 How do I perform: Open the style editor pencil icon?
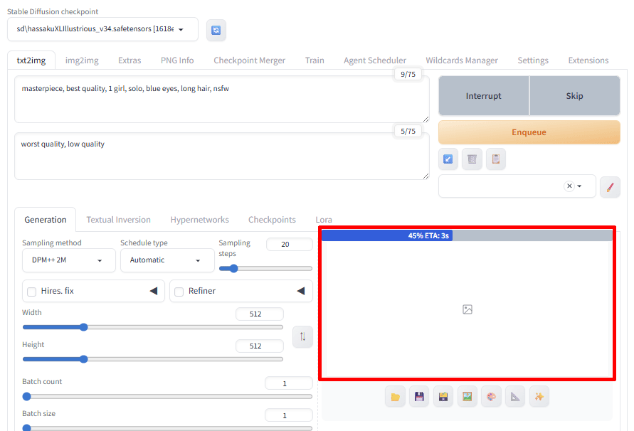610,186
